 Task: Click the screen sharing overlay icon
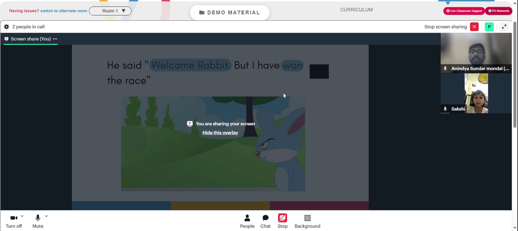tap(190, 124)
